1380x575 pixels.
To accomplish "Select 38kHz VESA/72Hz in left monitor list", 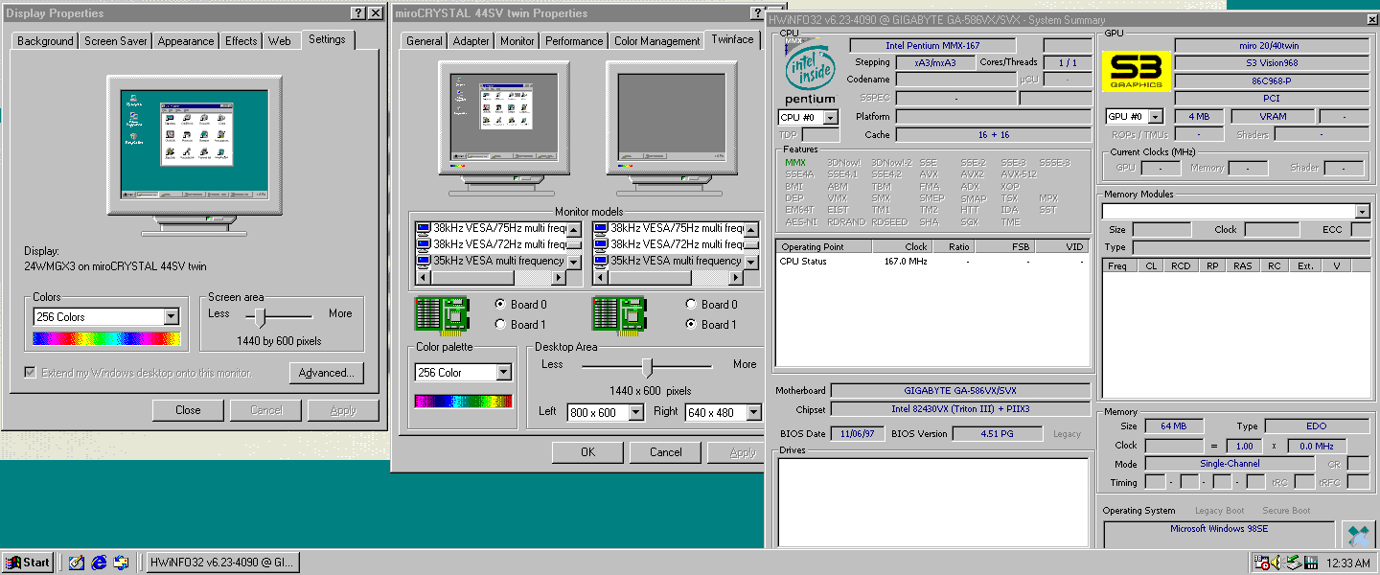I will (x=491, y=244).
